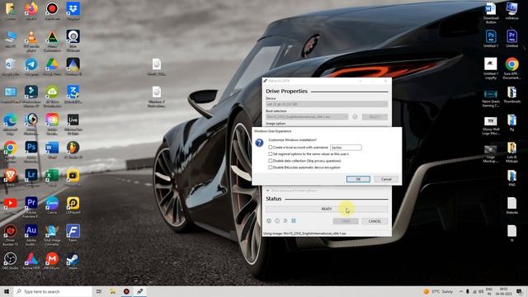Open Adobe Photoshop desktop shortcut

[x=31, y=151]
